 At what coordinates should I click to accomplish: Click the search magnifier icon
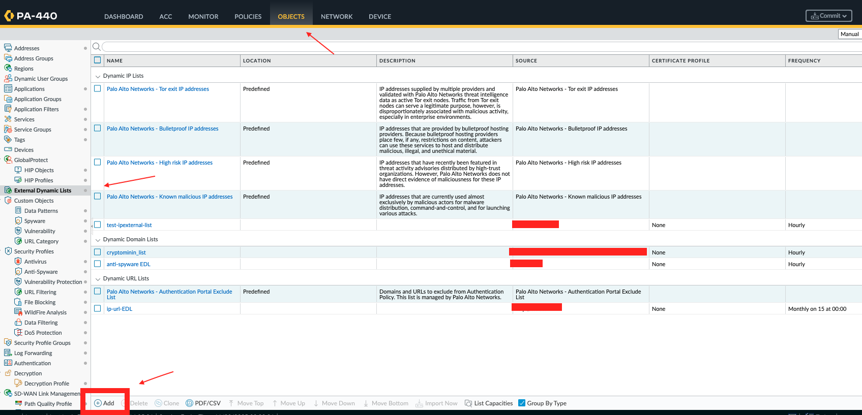click(97, 47)
